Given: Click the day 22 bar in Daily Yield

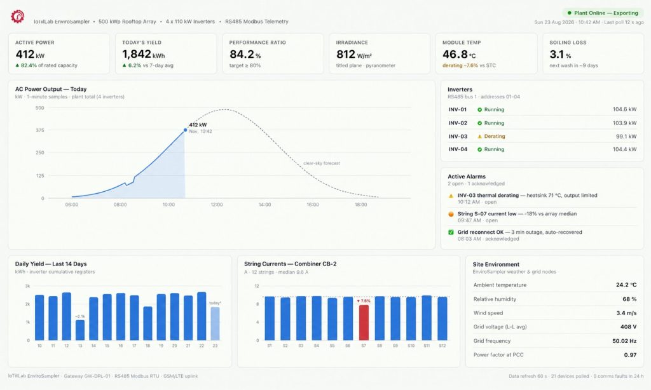Looking at the screenshot, I should pos(202,316).
